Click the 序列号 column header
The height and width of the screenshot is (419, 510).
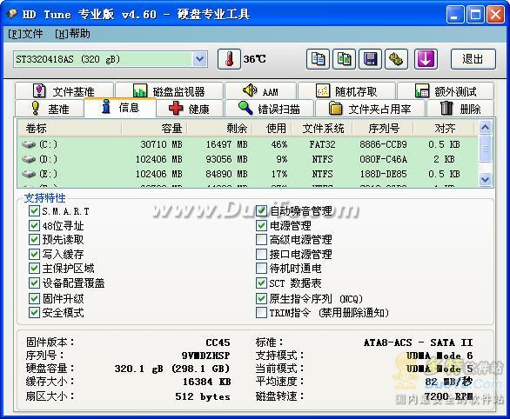[383, 129]
